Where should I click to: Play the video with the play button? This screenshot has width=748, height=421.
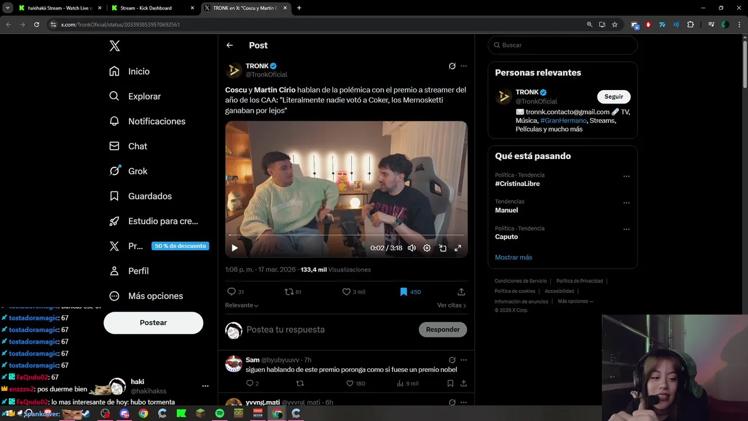point(234,248)
